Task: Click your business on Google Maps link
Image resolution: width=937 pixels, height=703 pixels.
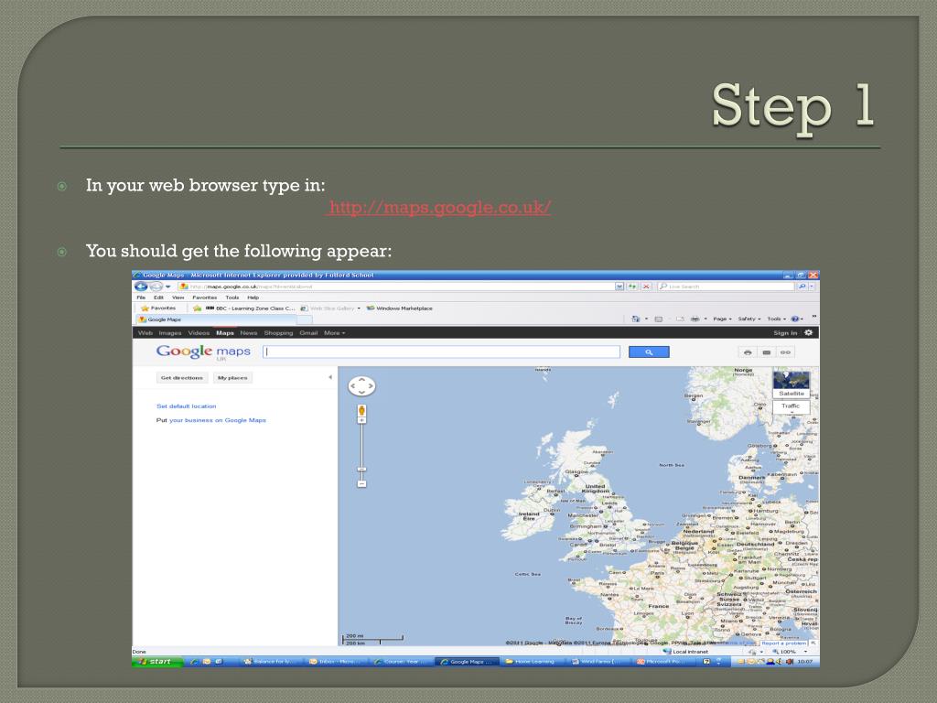Action: click(x=218, y=420)
